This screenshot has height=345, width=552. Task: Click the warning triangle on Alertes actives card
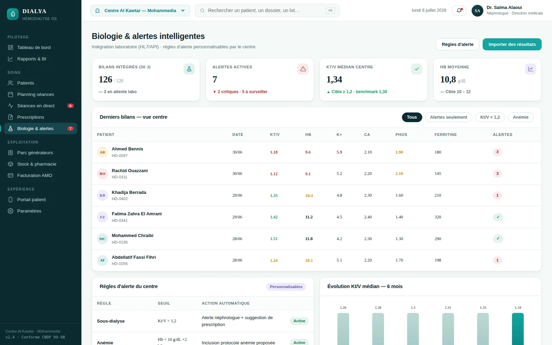[303, 69]
